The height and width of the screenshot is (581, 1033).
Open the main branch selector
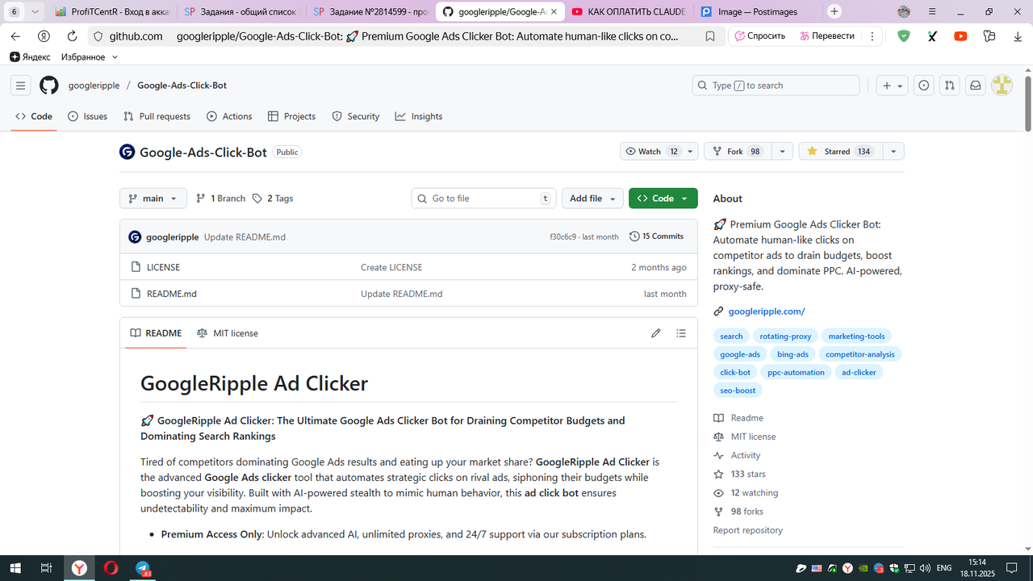[x=153, y=199]
